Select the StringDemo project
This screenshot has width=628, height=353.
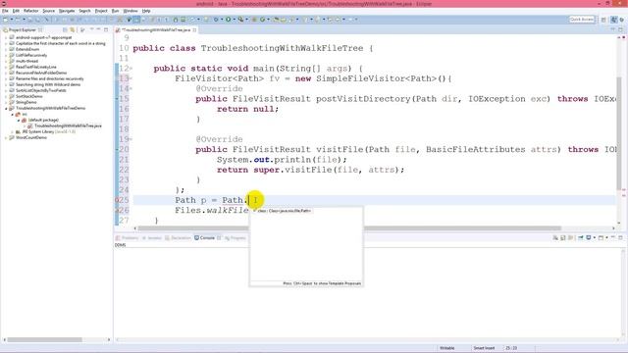tap(26, 102)
